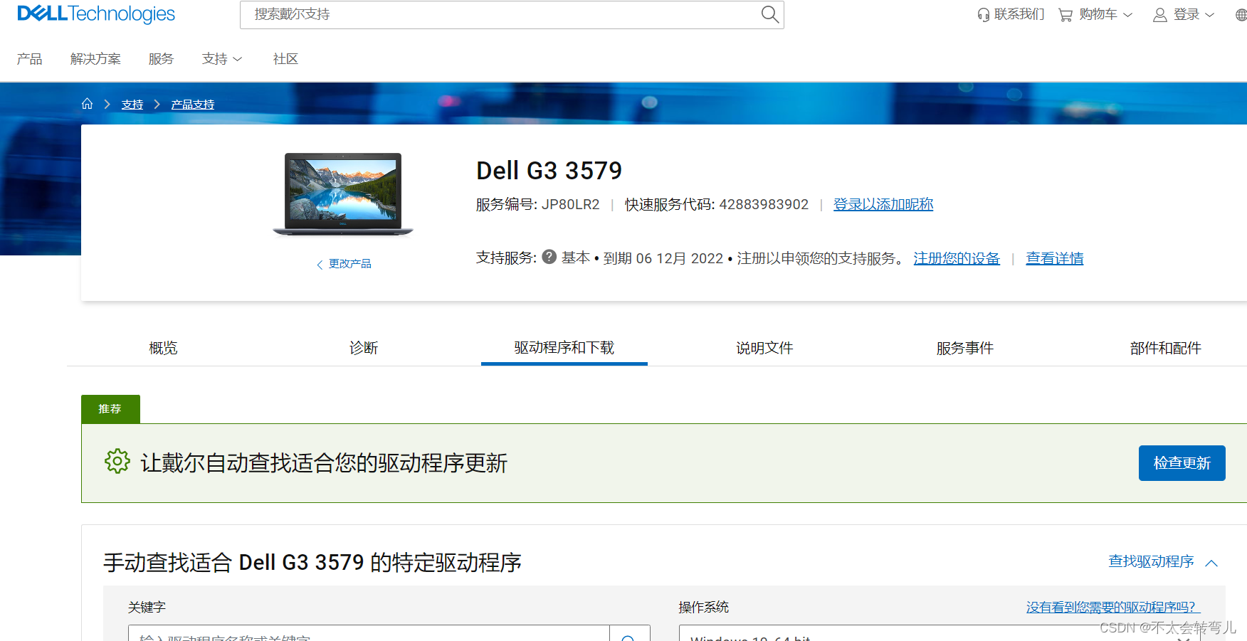Open 解决方案 in the main navigation
This screenshot has height=641, width=1247.
[x=95, y=59]
